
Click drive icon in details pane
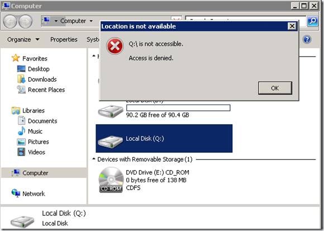point(22,221)
